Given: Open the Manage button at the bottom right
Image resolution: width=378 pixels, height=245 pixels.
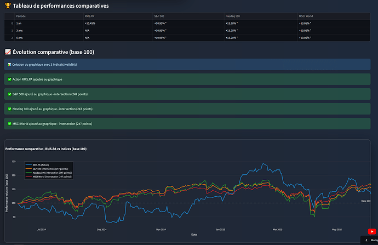Looking at the screenshot, I should pos(374,240).
